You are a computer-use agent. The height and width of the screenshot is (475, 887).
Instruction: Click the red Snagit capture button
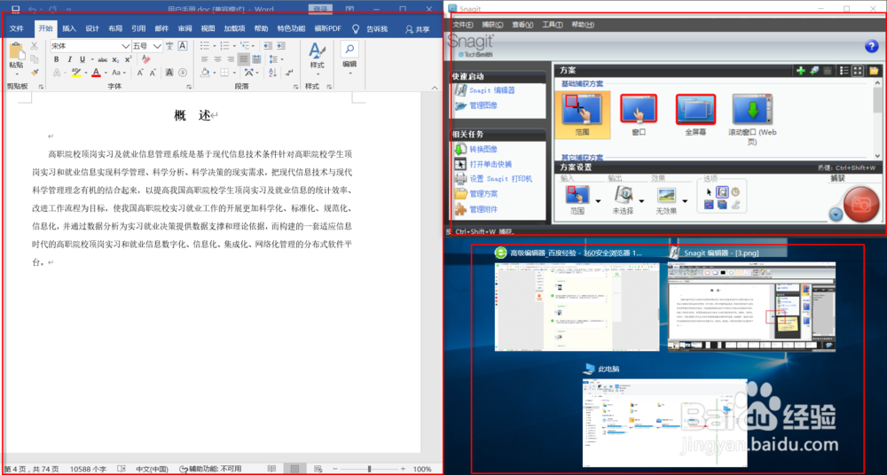(861, 204)
